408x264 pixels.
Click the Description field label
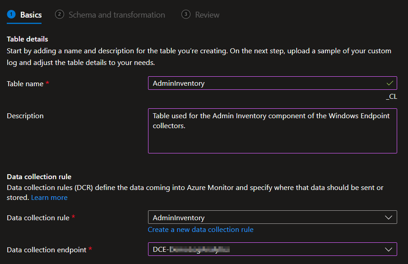(x=25, y=116)
